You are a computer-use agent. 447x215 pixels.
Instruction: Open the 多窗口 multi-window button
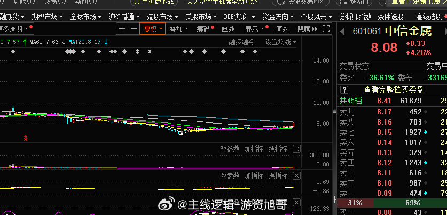pyautogui.click(x=355, y=2)
